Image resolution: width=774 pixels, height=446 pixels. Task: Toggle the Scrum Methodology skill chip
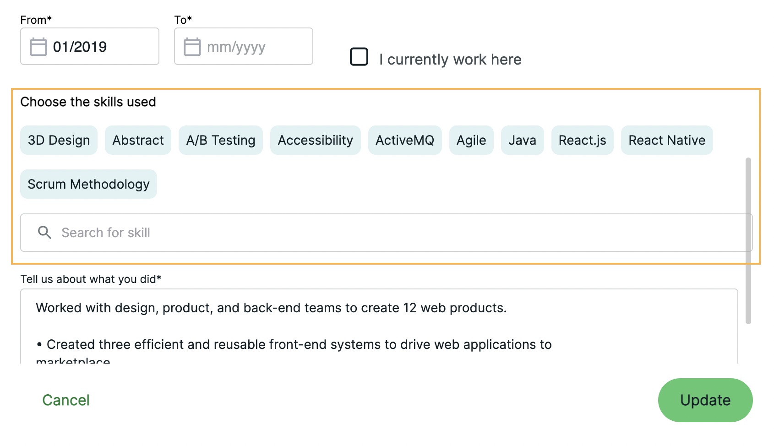pos(88,184)
